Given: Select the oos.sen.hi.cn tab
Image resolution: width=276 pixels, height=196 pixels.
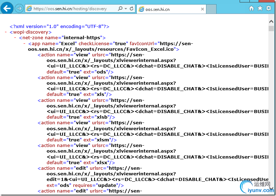Looking at the screenshot, I should (x=171, y=9).
